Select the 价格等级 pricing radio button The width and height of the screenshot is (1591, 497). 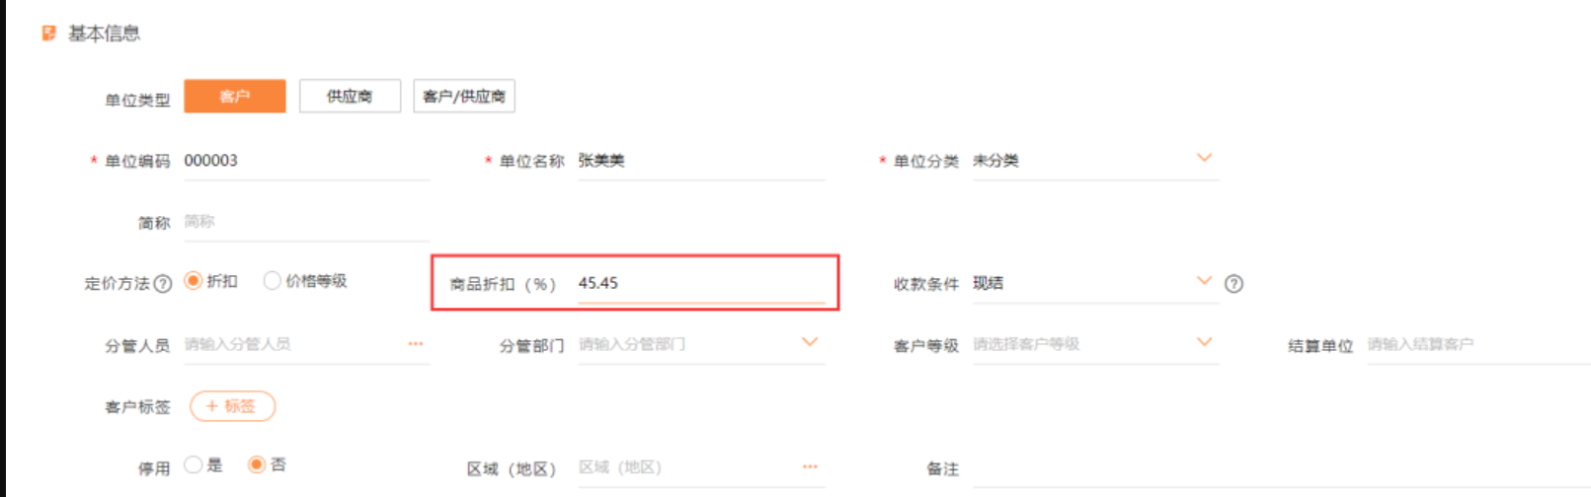coord(272,281)
